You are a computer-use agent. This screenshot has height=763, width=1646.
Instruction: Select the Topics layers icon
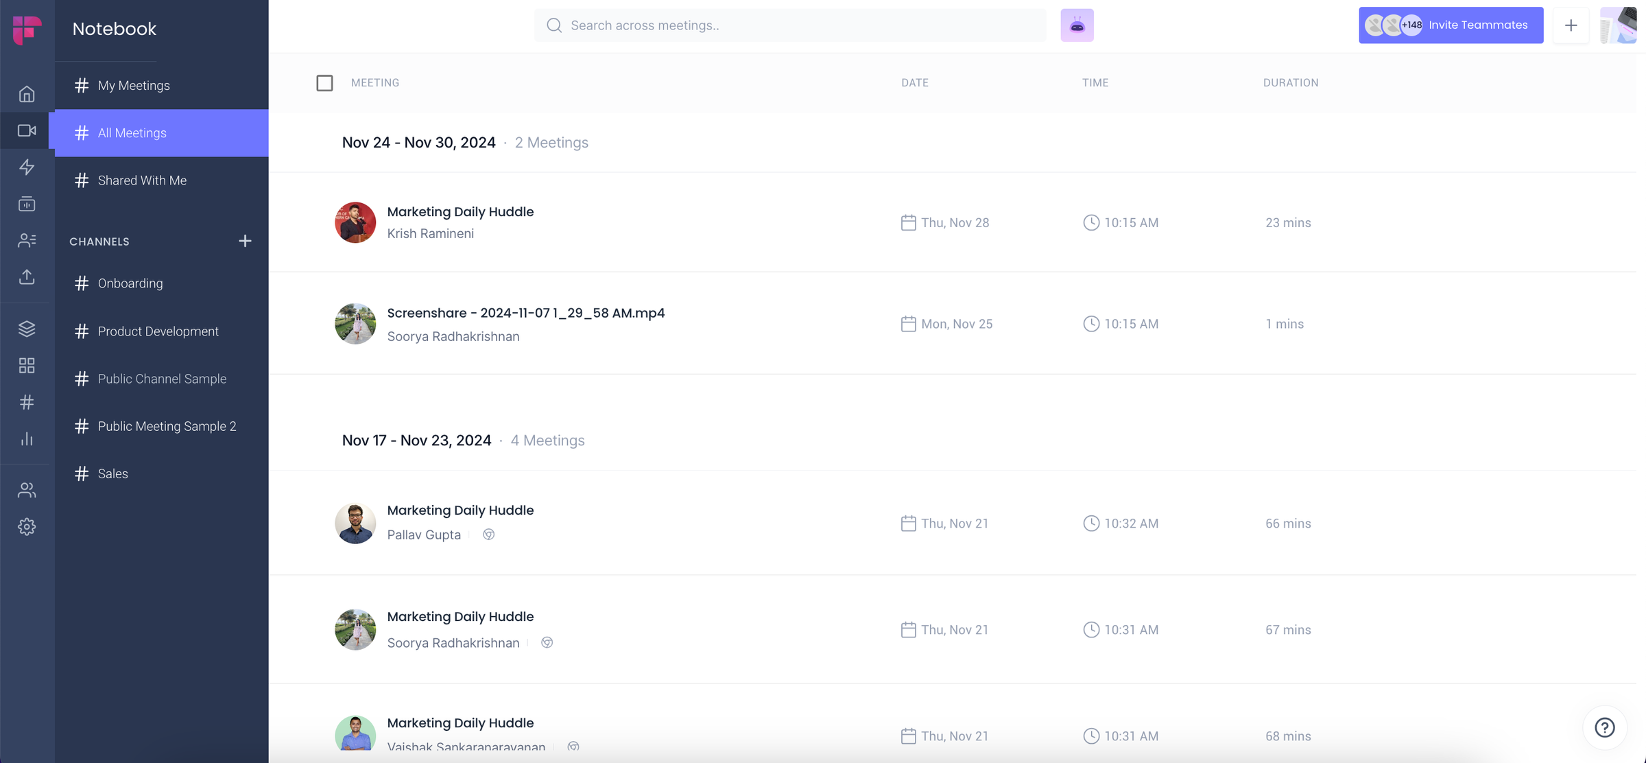[x=26, y=329]
